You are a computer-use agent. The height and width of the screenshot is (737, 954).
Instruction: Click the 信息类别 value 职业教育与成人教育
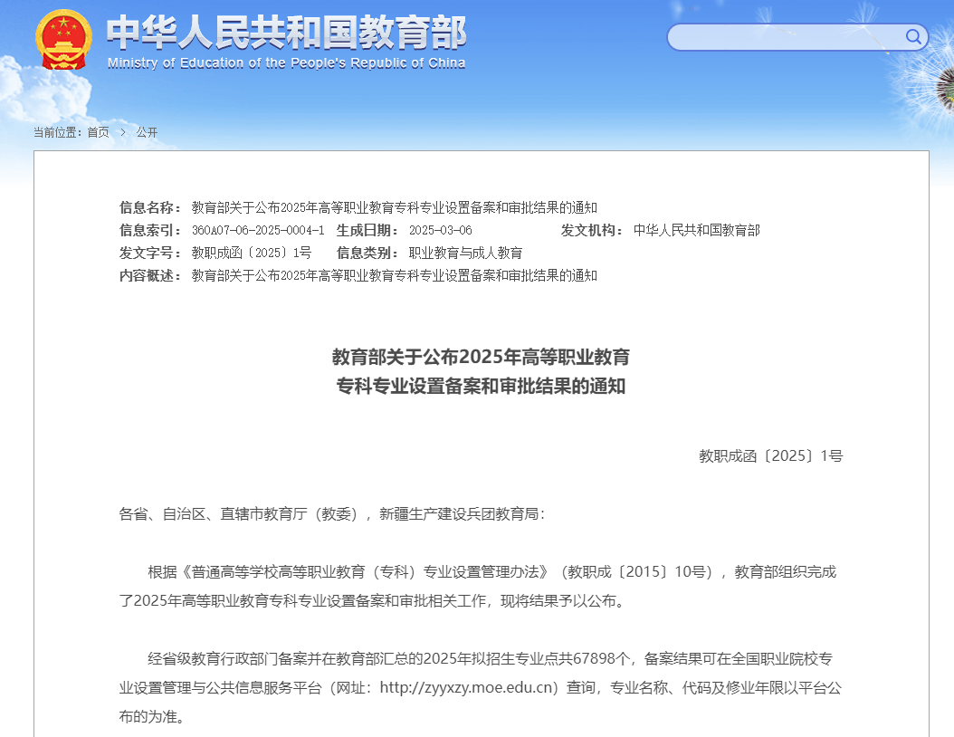point(465,253)
